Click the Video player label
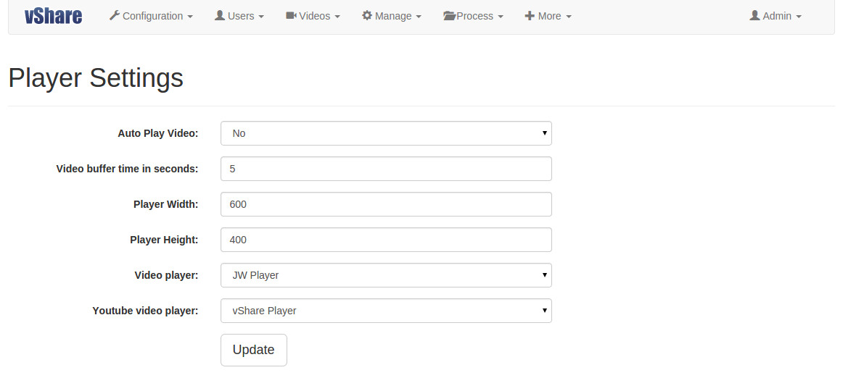This screenshot has height=378, width=843. pyautogui.click(x=166, y=275)
